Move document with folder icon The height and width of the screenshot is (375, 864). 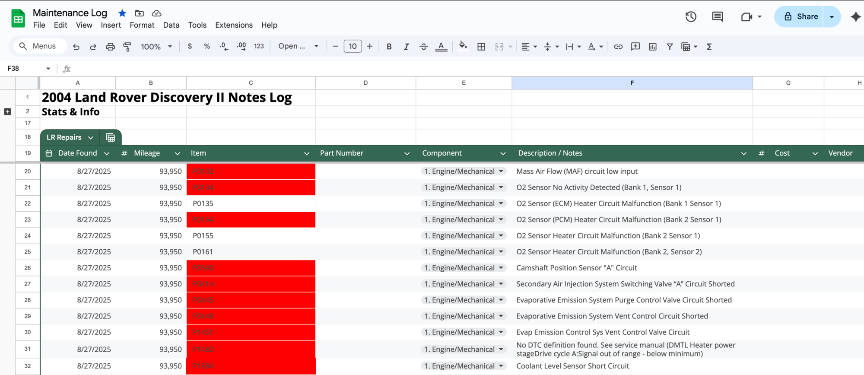pos(139,13)
